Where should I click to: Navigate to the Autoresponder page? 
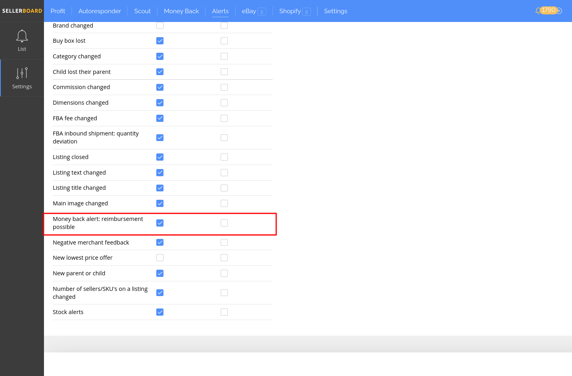tap(100, 11)
